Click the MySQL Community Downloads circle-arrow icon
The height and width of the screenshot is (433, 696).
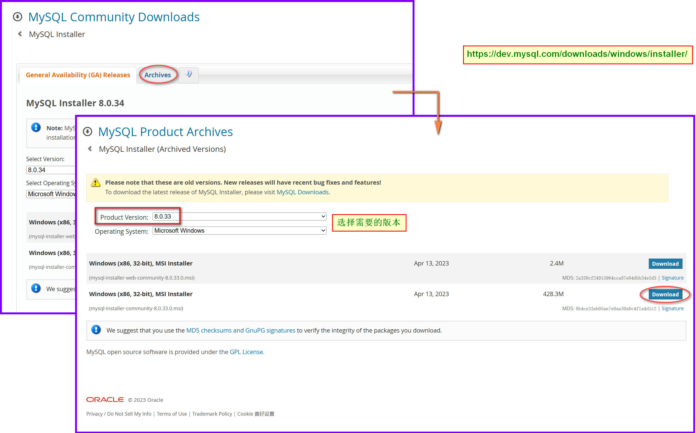[17, 17]
